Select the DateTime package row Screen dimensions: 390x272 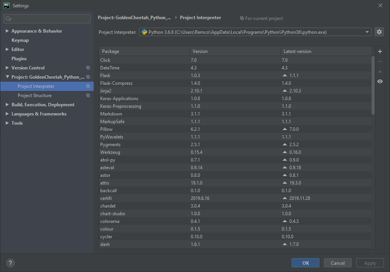[235, 68]
